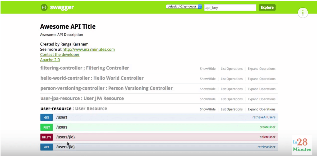Open the DELETE /users/{id} operation

pyautogui.click(x=159, y=137)
